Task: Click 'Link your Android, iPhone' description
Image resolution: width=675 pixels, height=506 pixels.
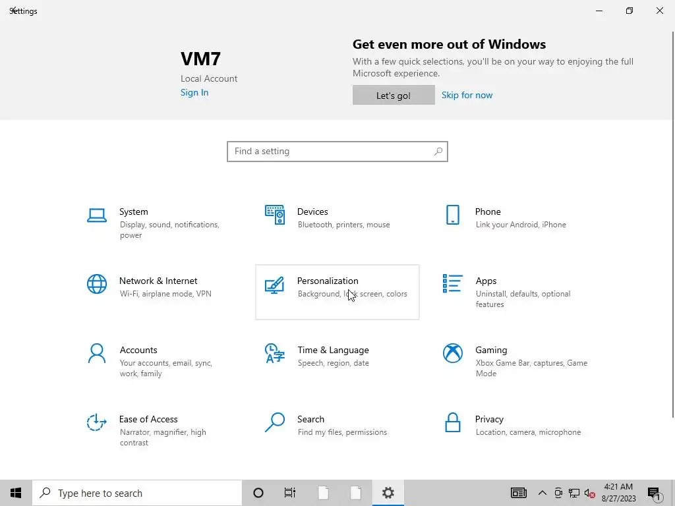Action: click(521, 225)
